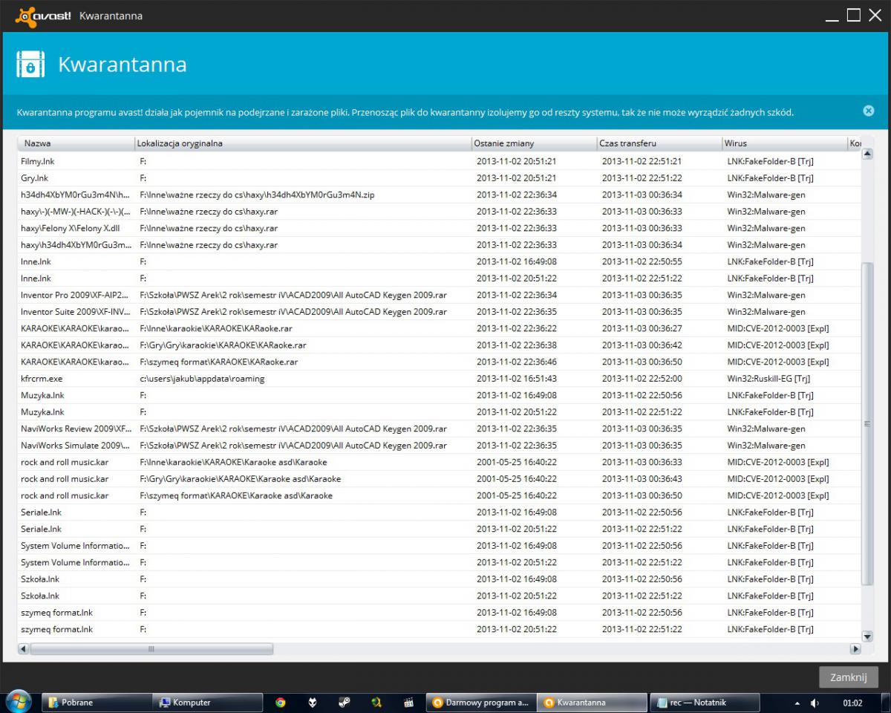Screen dimensions: 891x713
Task: Click the green taskbar icon next to Steam
Action: coord(377,703)
